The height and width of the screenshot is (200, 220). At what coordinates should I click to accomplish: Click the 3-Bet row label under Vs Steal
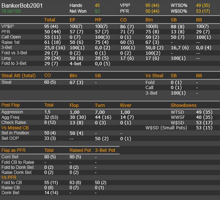[x=151, y=93]
